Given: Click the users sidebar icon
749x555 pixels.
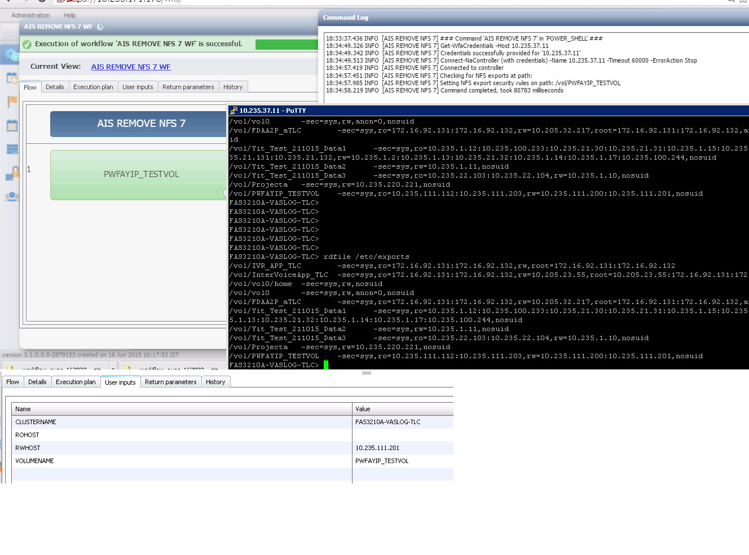Looking at the screenshot, I should click(12, 197).
